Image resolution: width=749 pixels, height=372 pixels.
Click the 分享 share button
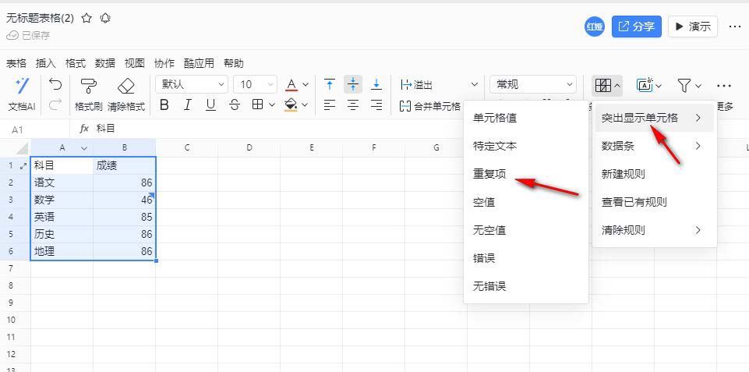636,27
